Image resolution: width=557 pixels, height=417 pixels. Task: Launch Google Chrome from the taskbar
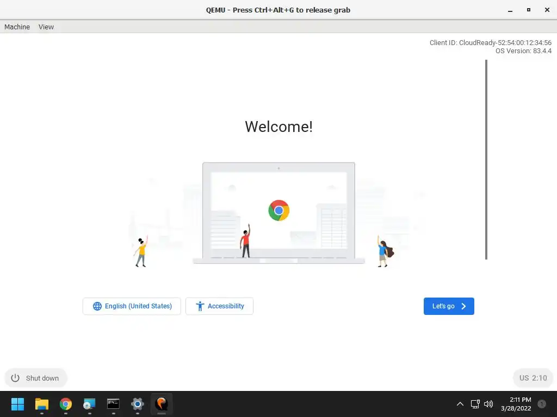point(66,404)
